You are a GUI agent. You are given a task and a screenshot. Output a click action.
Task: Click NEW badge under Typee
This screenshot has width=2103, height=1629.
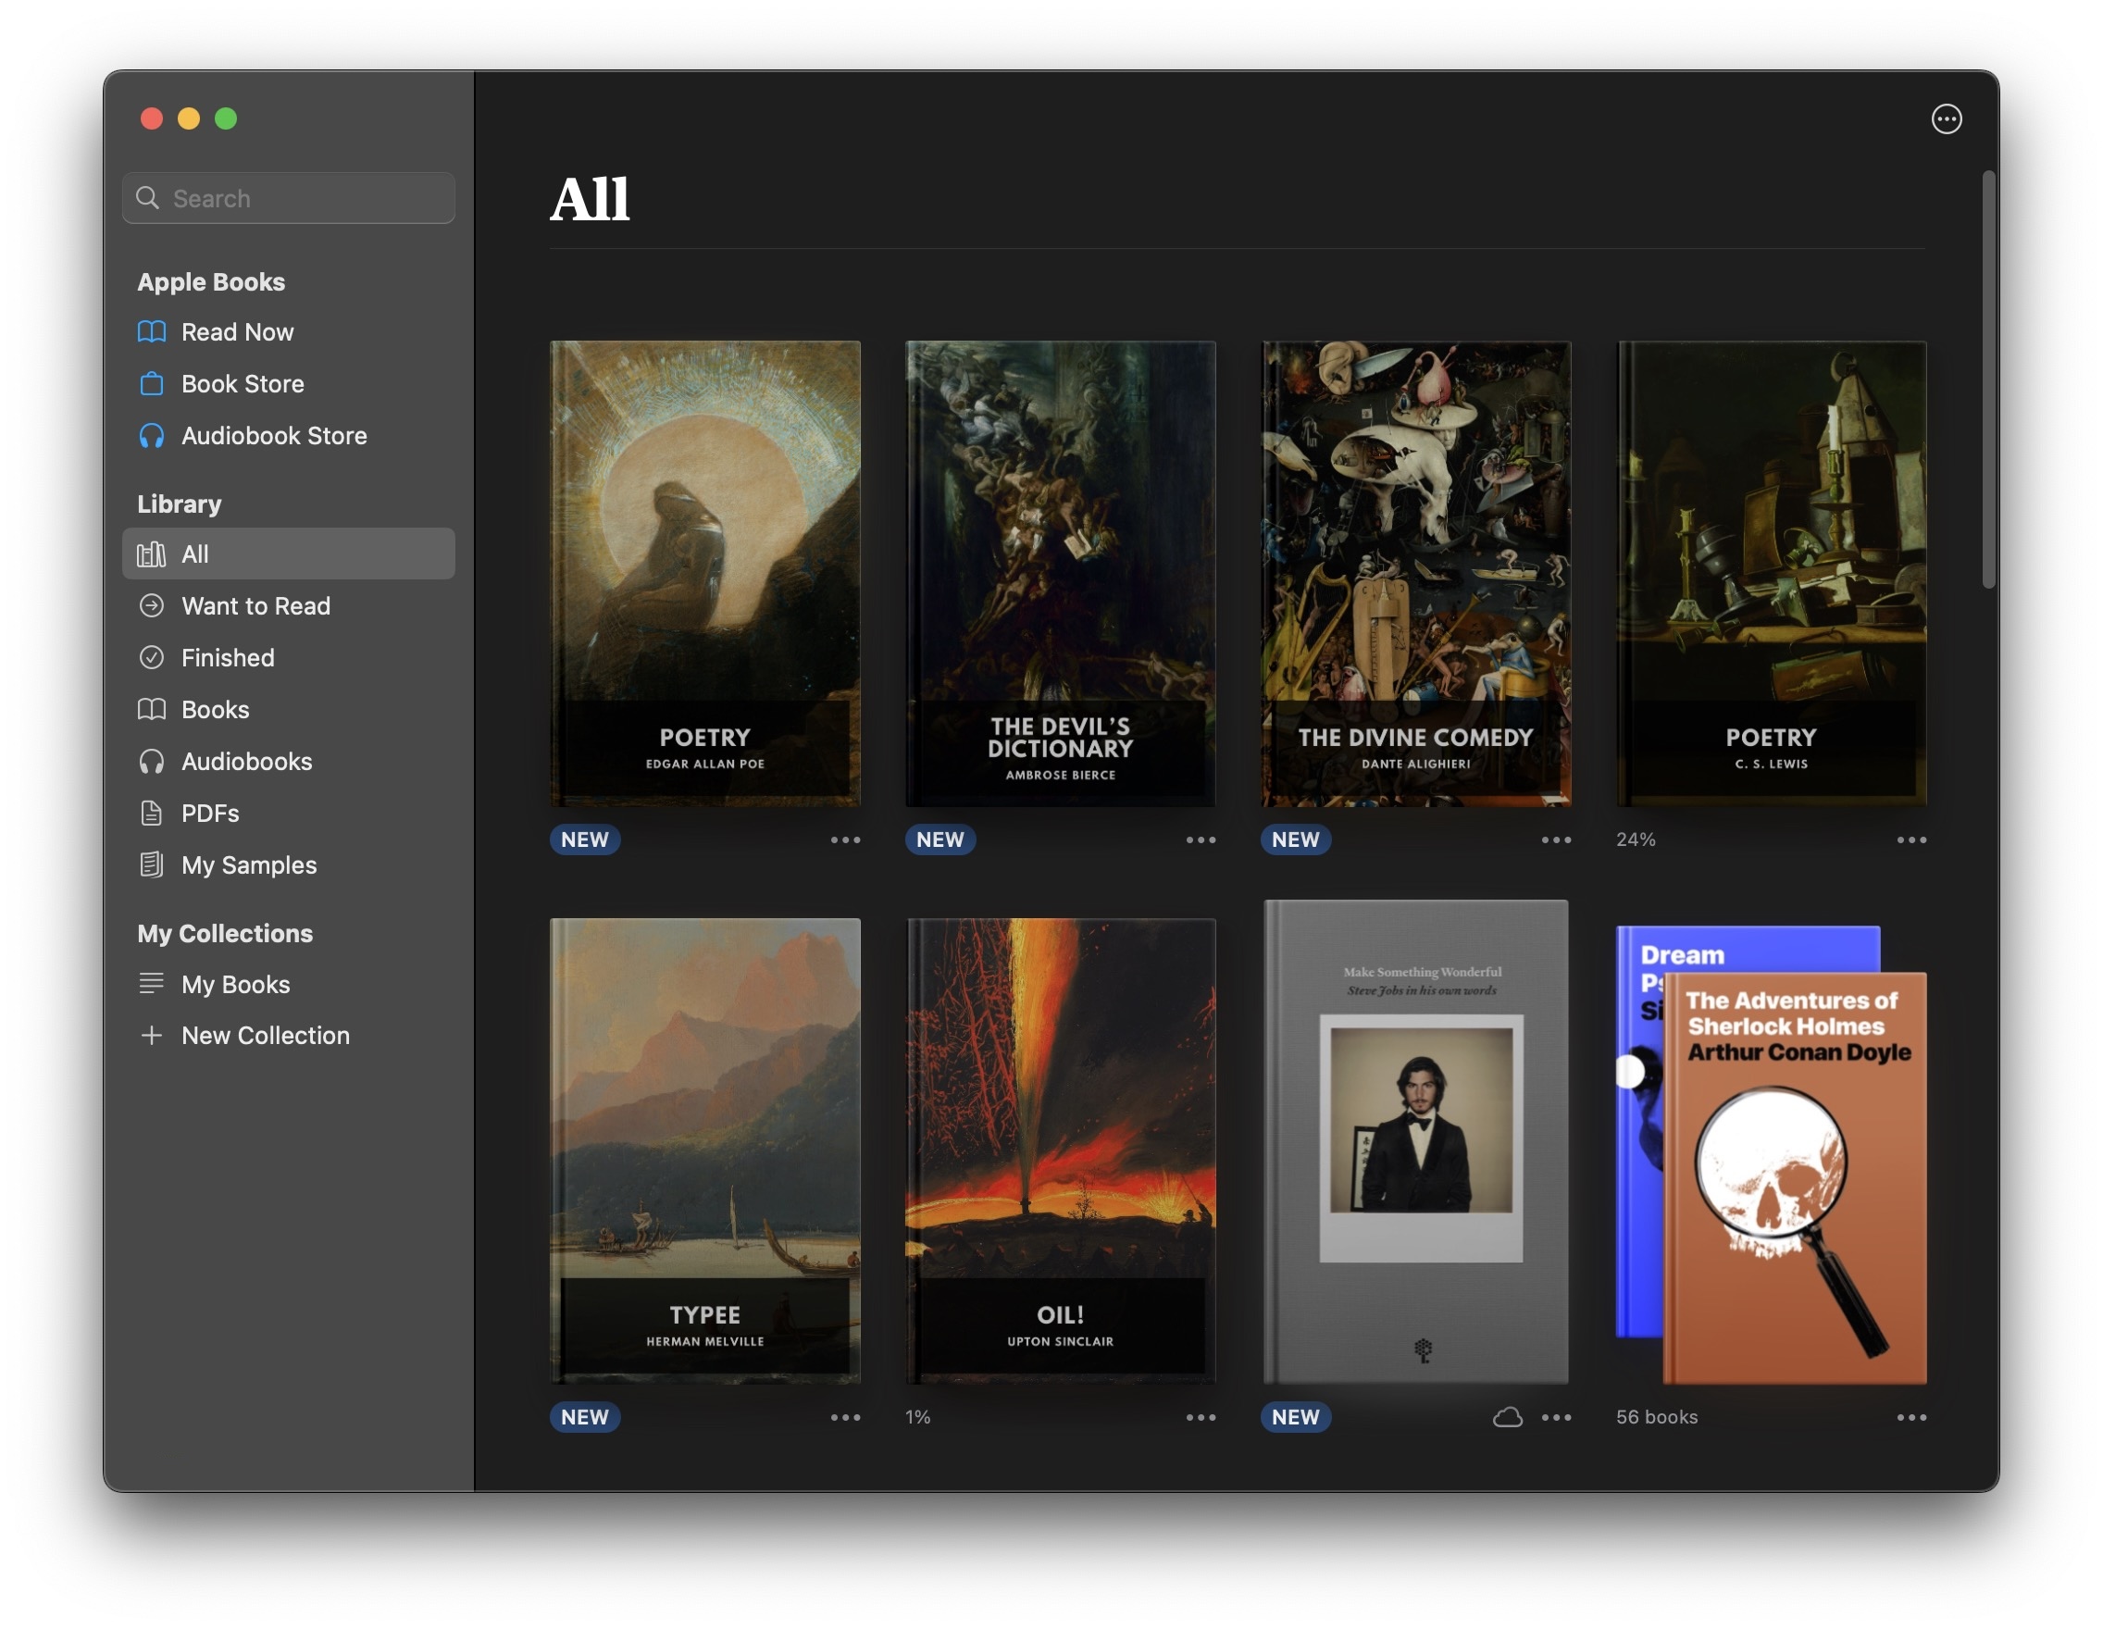[584, 1417]
